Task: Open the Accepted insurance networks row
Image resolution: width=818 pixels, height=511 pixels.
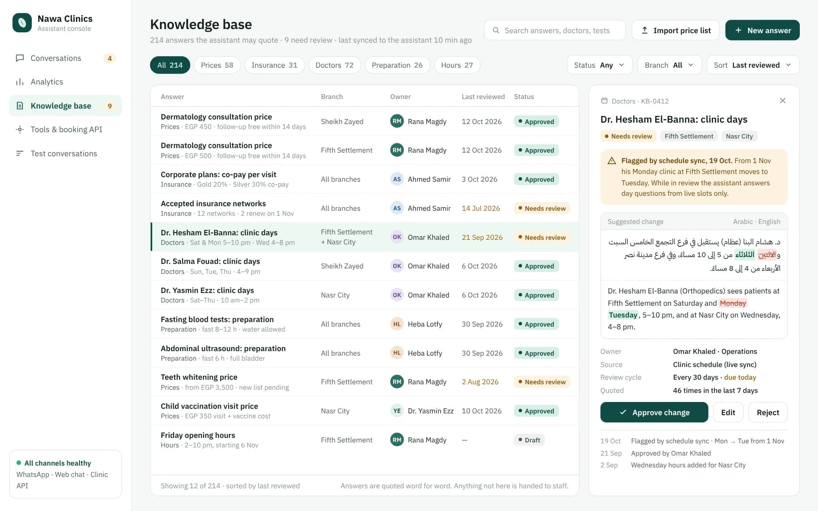Action: click(364, 208)
